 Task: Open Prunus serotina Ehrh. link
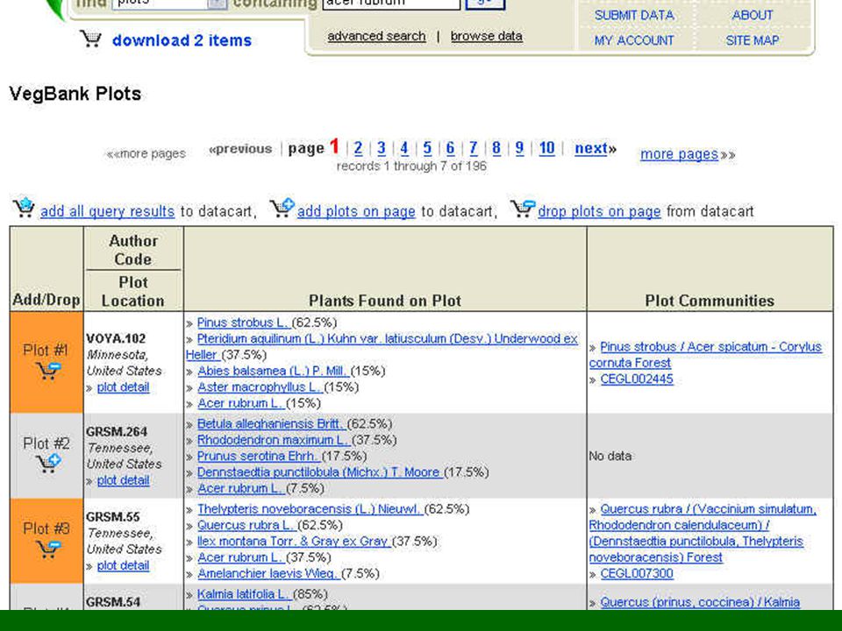click(258, 456)
